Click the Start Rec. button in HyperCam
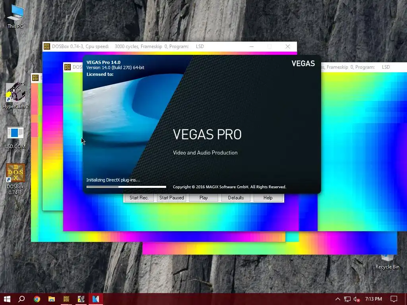407x305 pixels. click(x=139, y=198)
